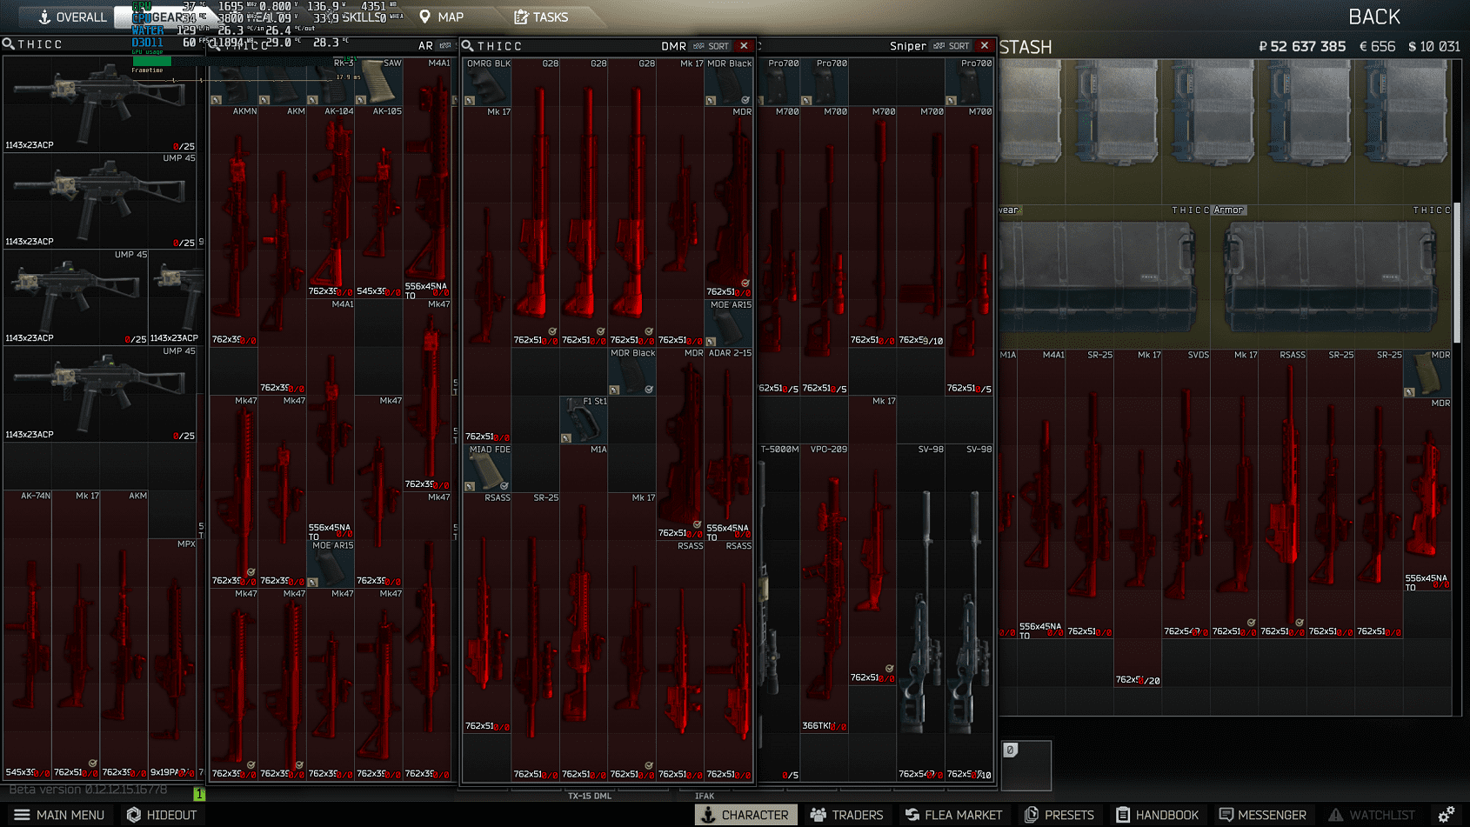The width and height of the screenshot is (1470, 827).
Task: Select the topmost UMP 45 with 0/25
Action: (x=100, y=104)
